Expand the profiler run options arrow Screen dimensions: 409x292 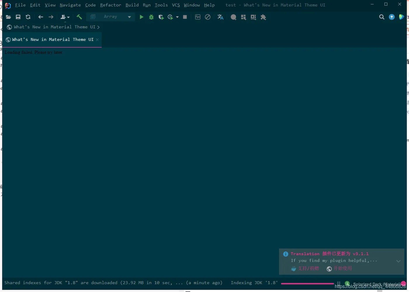click(x=177, y=17)
